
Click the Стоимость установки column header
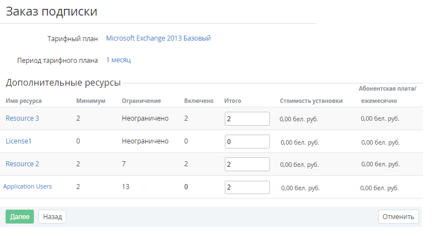coord(311,101)
